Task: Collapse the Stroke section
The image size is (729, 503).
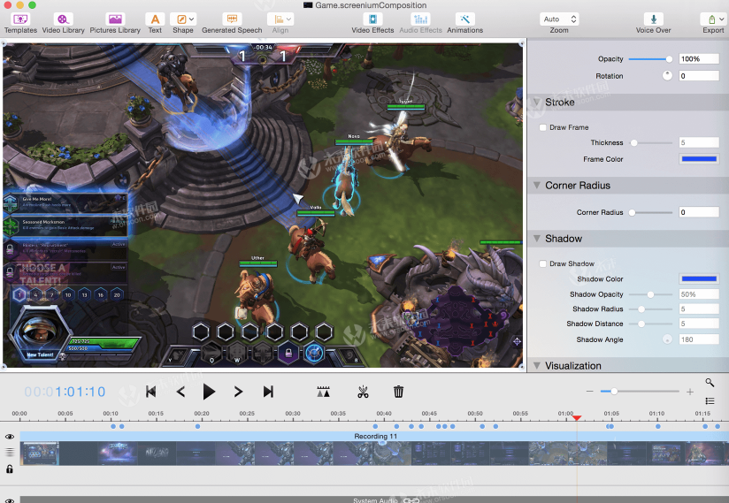Action: 537,103
